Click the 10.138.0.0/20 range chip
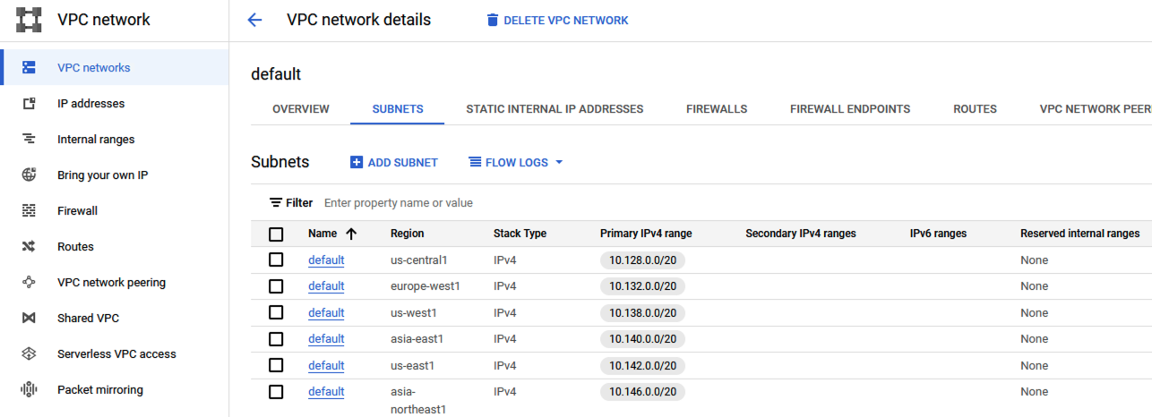The width and height of the screenshot is (1152, 417). pyautogui.click(x=643, y=313)
